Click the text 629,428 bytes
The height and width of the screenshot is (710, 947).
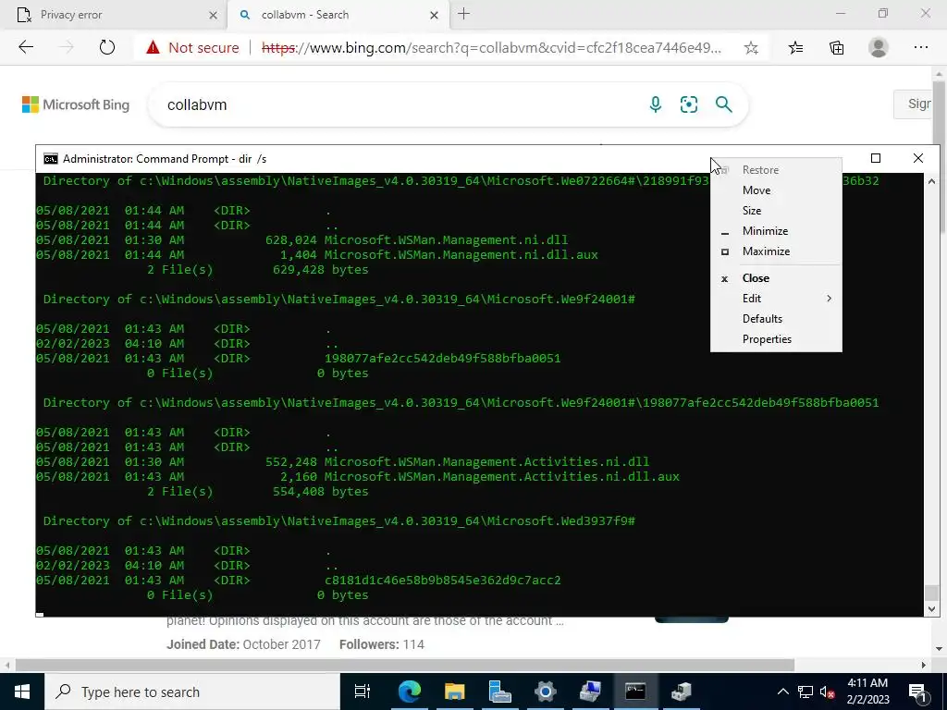tap(321, 269)
